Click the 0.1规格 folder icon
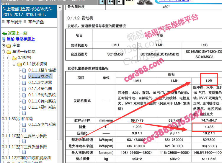 [x=14, y=58]
